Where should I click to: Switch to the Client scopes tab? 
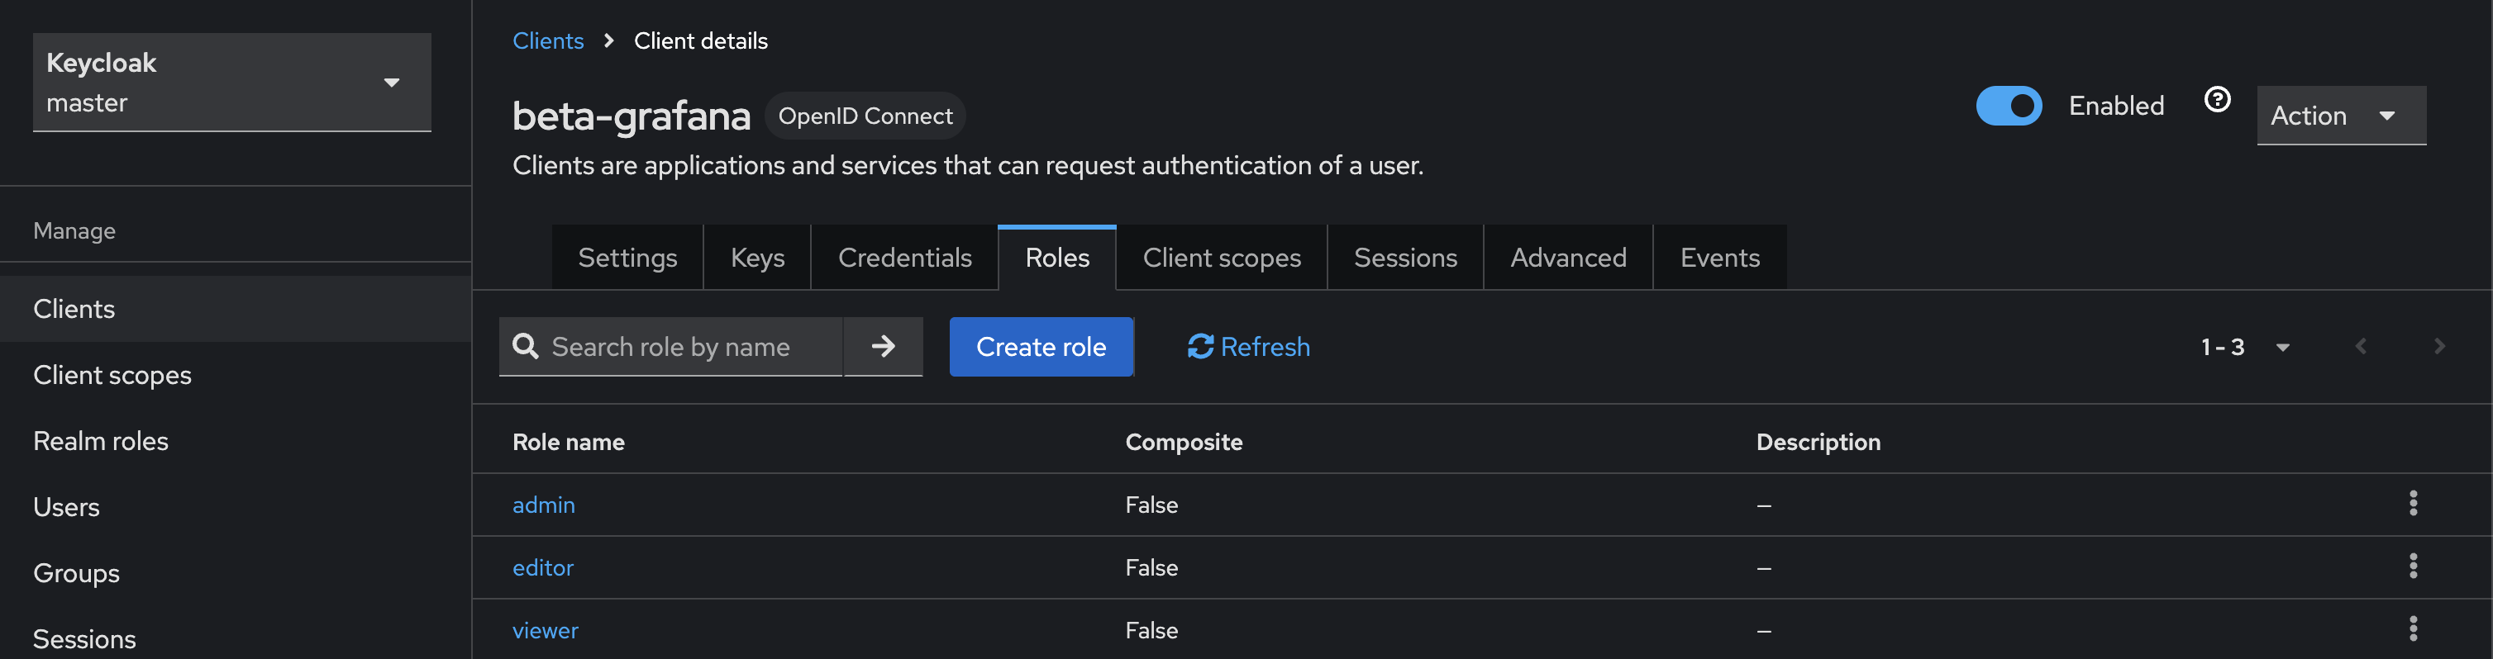(x=1222, y=258)
